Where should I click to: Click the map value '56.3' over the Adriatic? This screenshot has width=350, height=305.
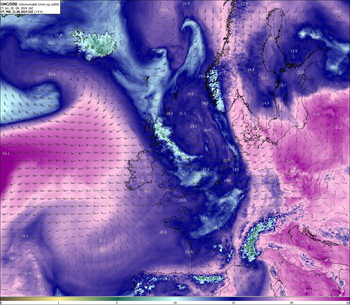[x=305, y=242]
